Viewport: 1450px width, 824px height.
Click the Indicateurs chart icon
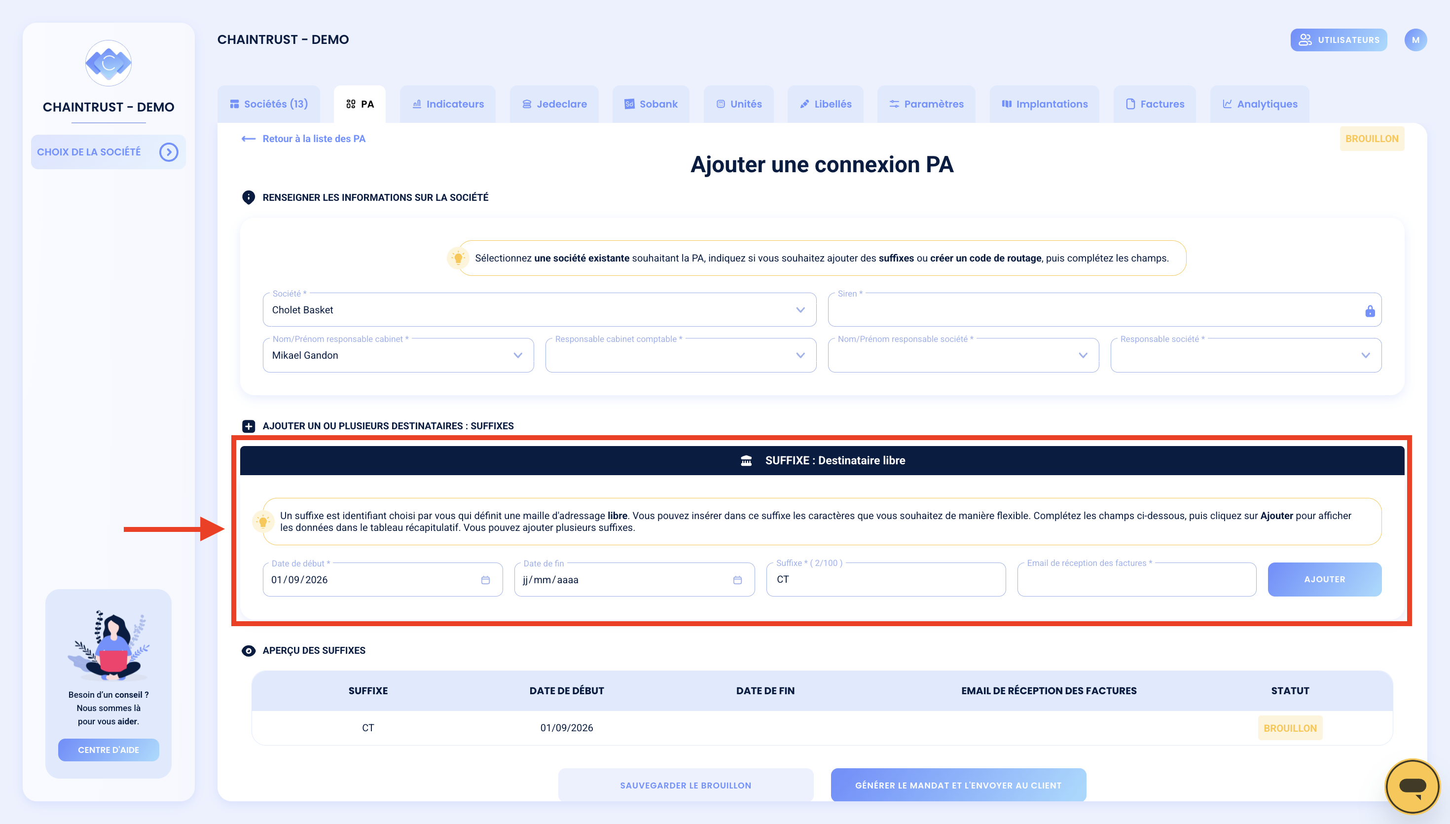pyautogui.click(x=417, y=104)
